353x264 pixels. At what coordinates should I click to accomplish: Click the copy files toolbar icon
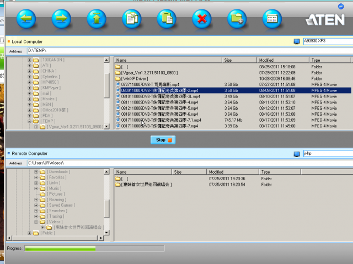click(132, 19)
